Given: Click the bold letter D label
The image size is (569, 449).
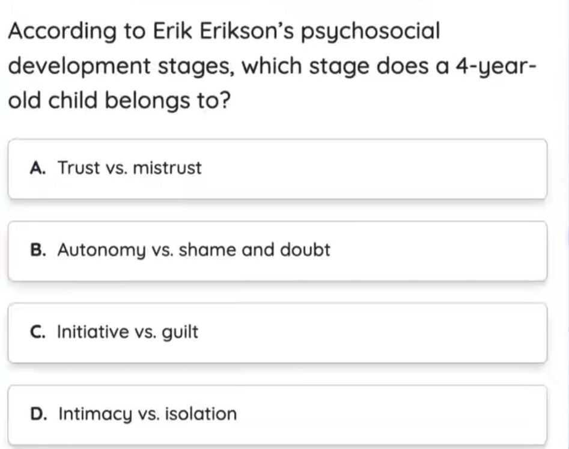Looking at the screenshot, I should (38, 414).
